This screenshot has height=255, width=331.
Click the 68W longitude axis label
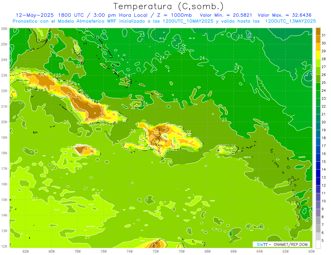[208, 251]
